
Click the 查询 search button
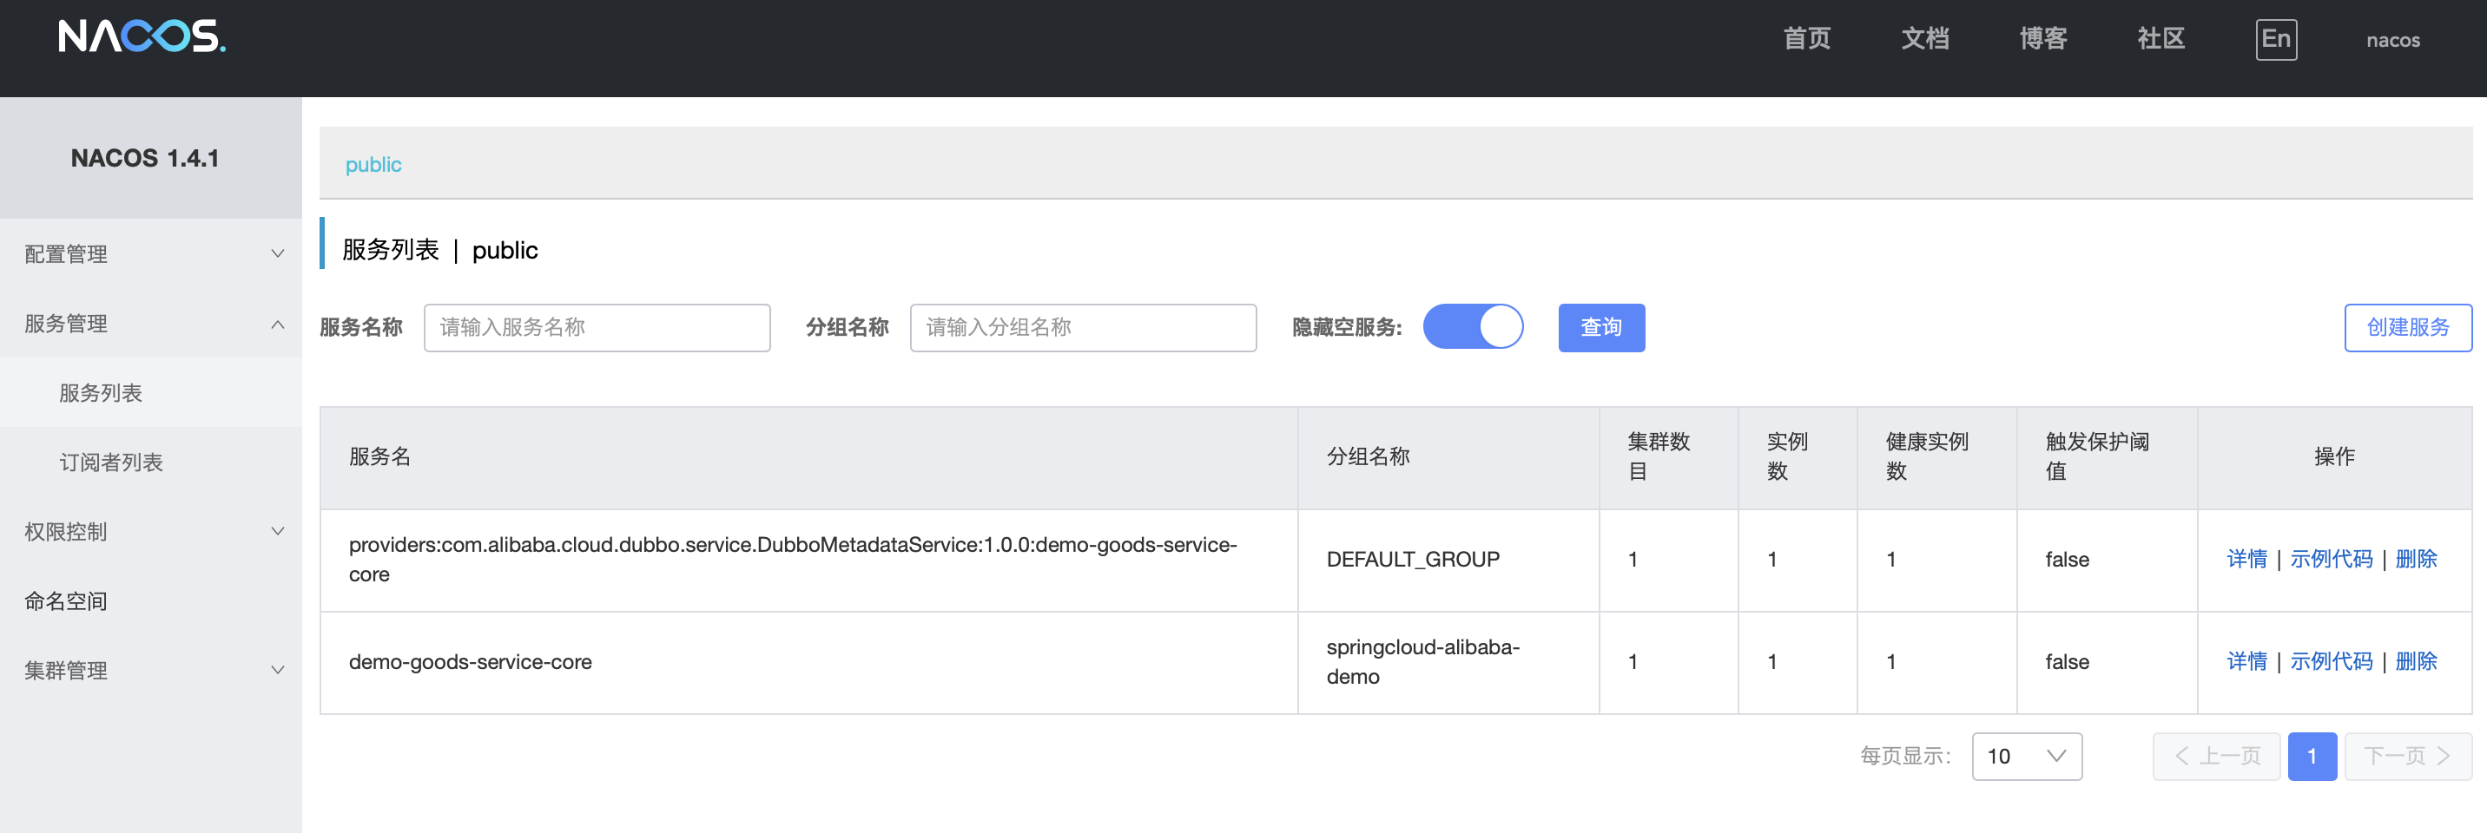coord(1600,327)
